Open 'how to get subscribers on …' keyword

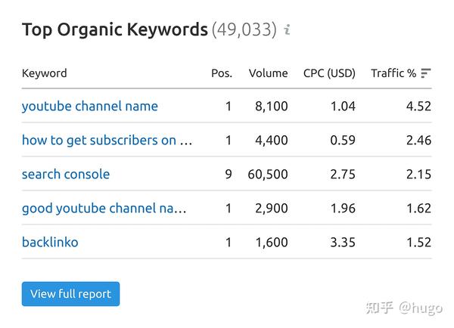(x=107, y=141)
